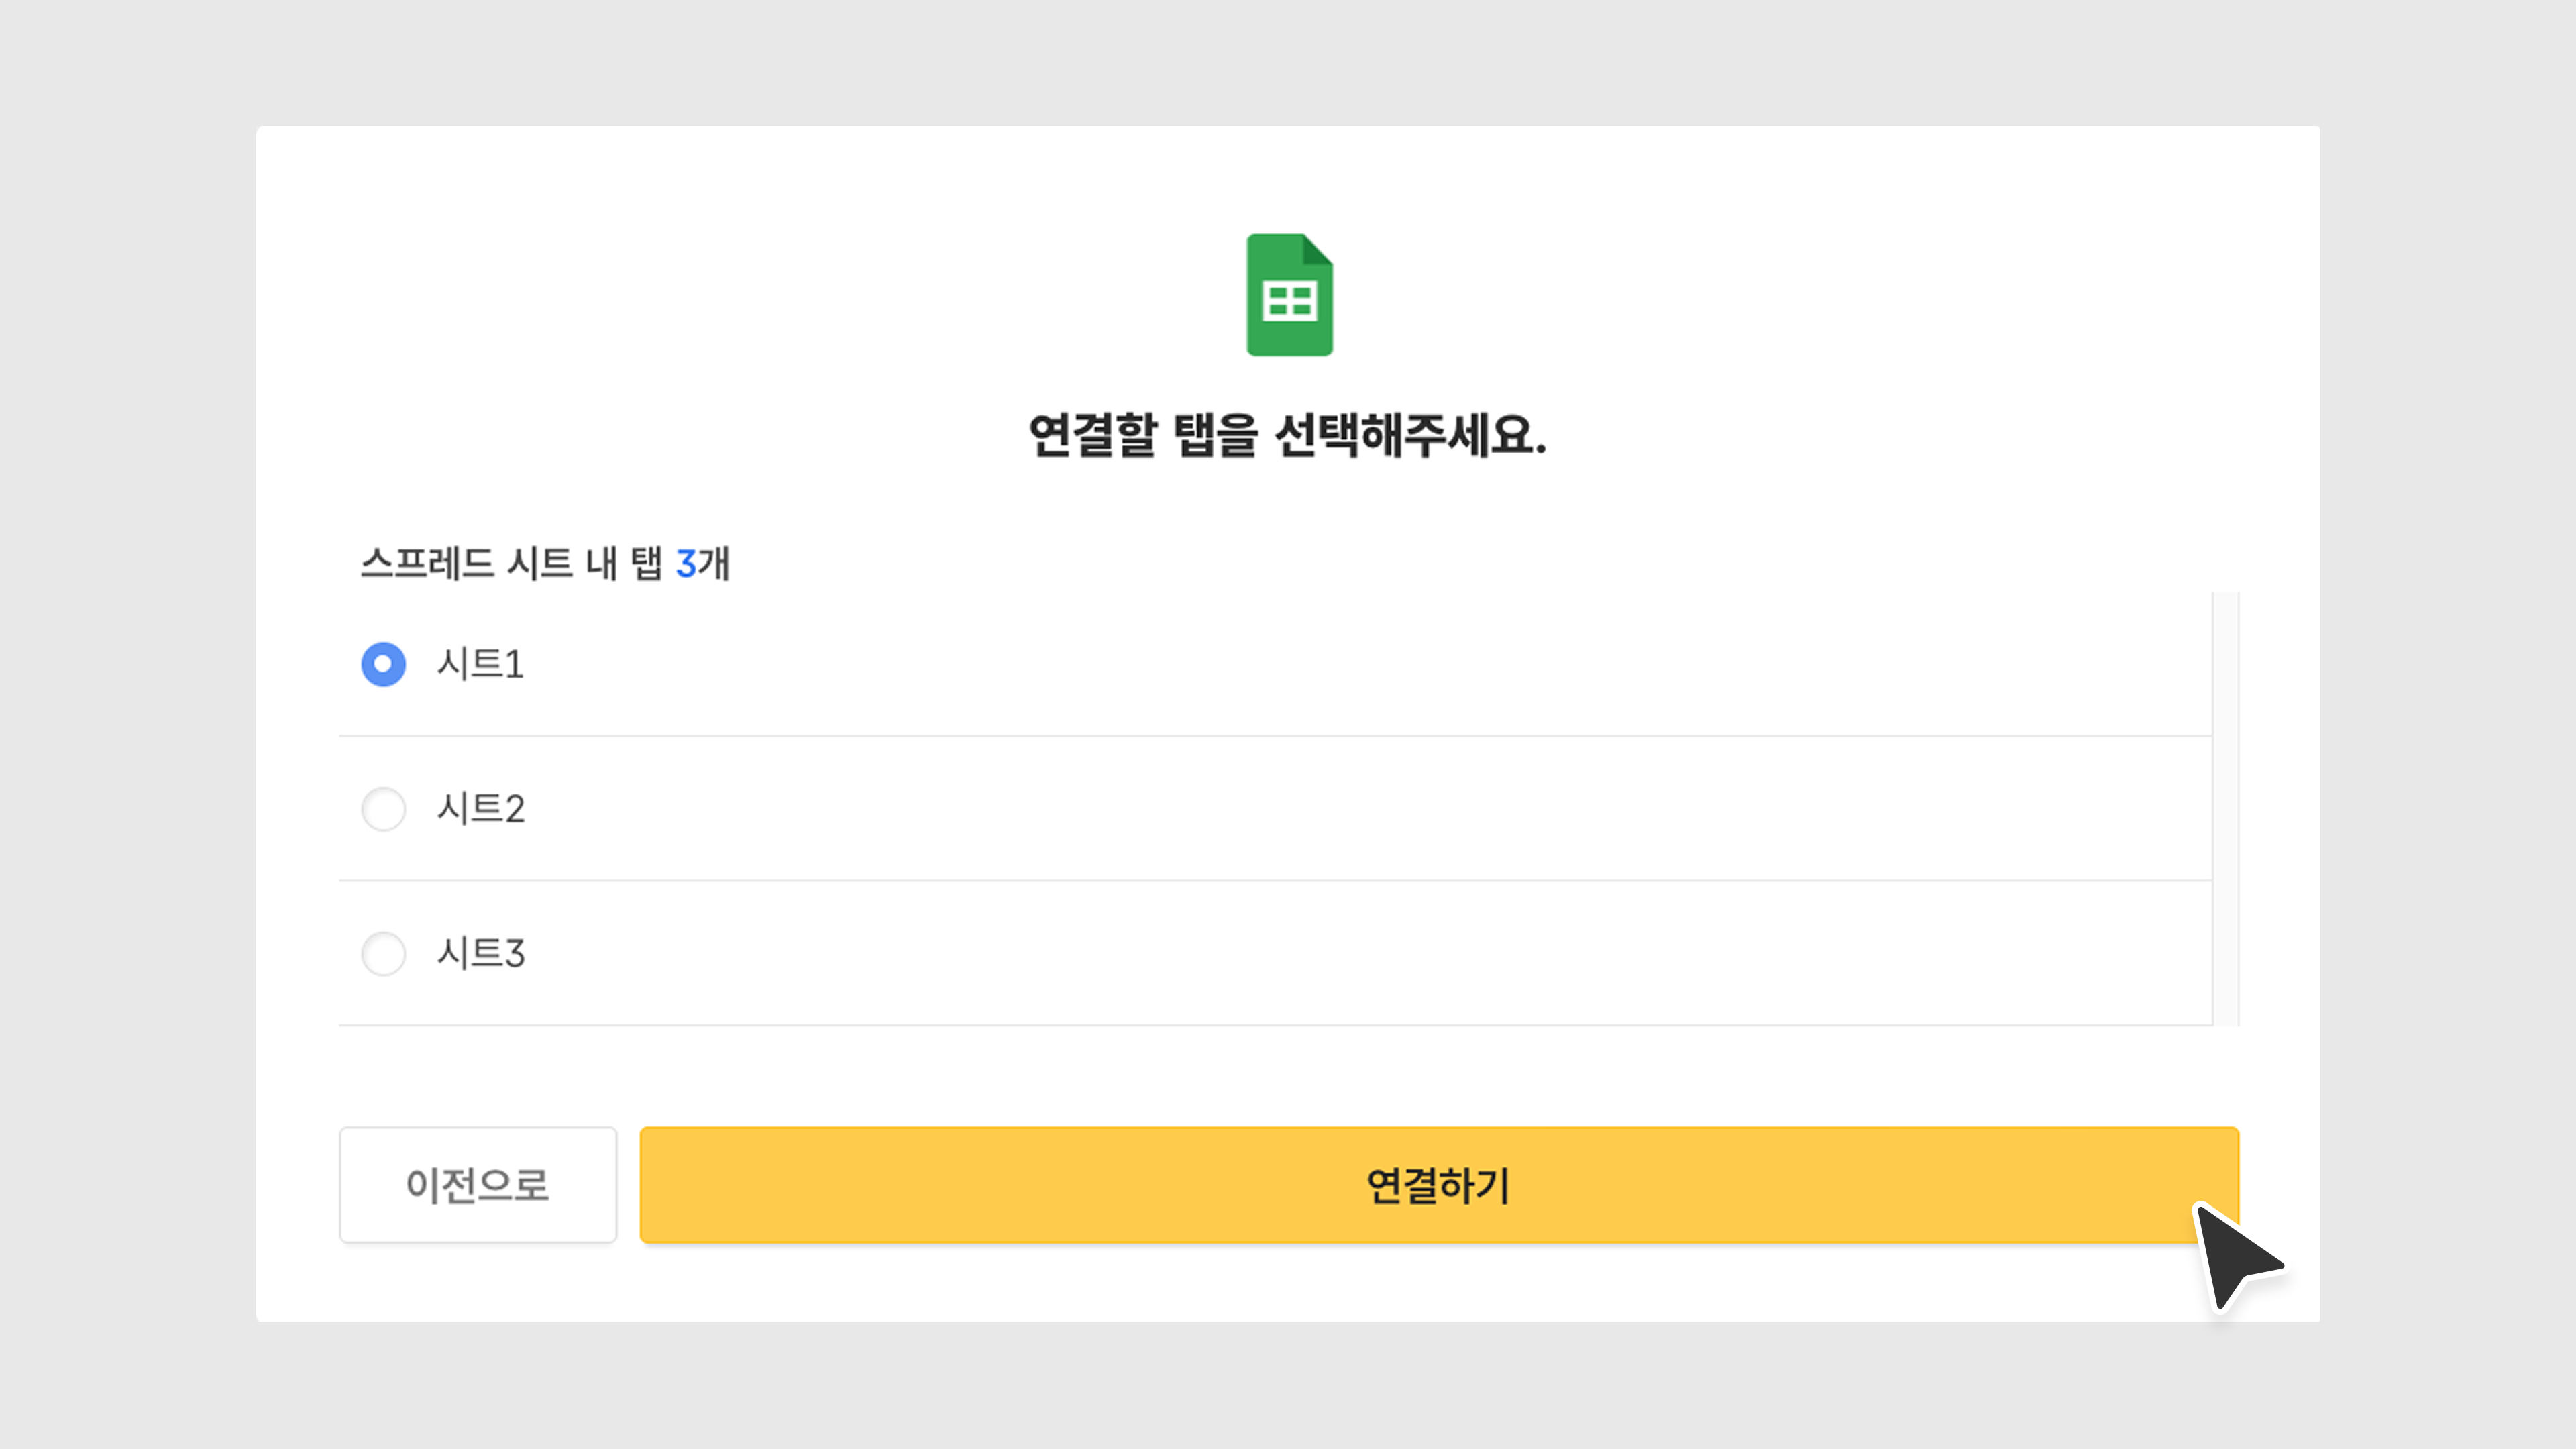Click empty space in the 시트1 row
The width and height of the screenshot is (2576, 1449).
(1300, 664)
